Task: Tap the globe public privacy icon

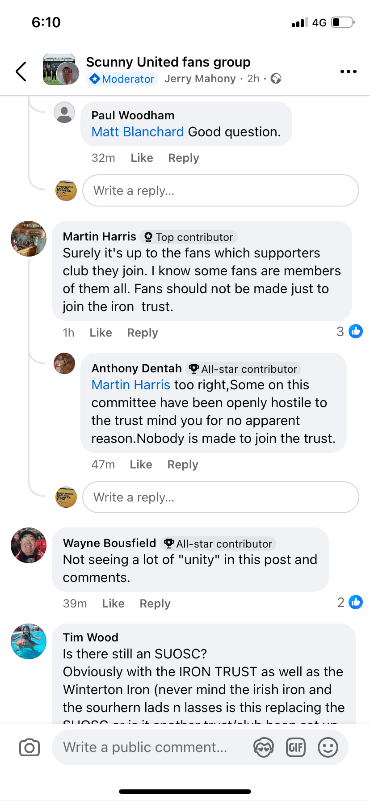Action: 276,79
